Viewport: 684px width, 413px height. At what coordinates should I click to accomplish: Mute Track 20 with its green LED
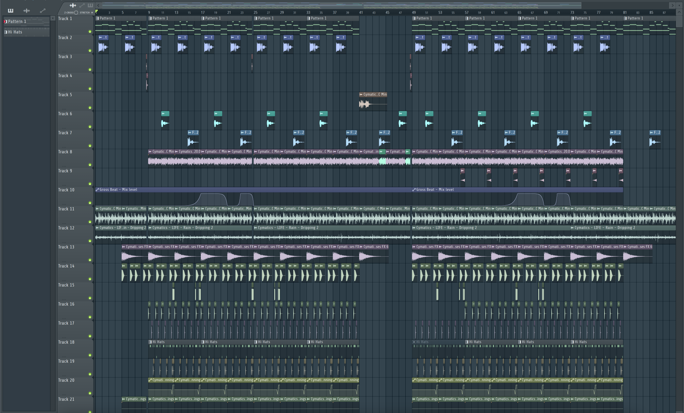[90, 393]
